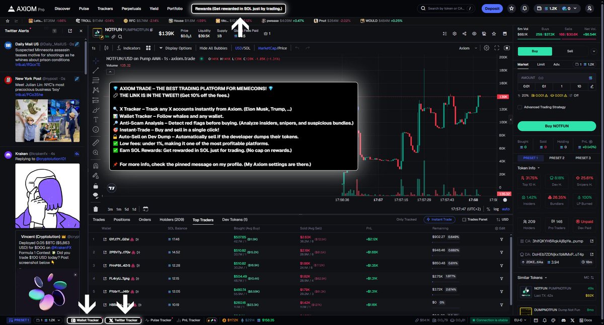Open Twitter Alerts popout icon
604x325 pixels.
pos(69,31)
